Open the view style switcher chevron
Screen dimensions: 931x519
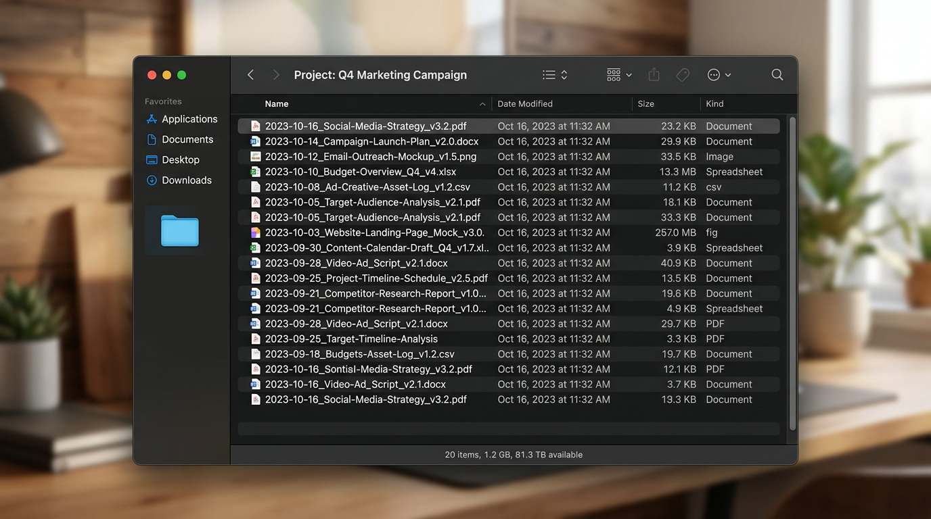click(562, 74)
